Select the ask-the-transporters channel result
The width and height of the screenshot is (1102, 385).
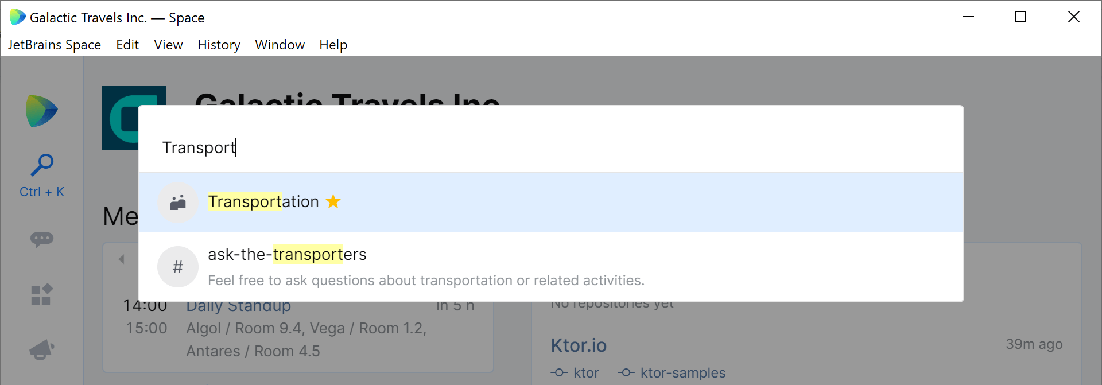tap(551, 267)
